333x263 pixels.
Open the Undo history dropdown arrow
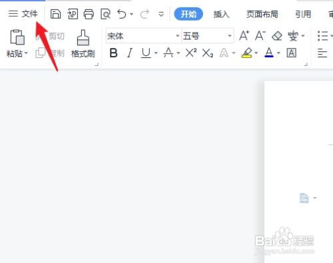[x=132, y=14]
